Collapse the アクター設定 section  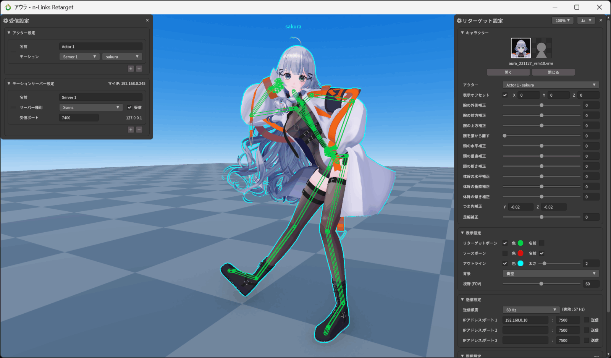click(x=9, y=33)
